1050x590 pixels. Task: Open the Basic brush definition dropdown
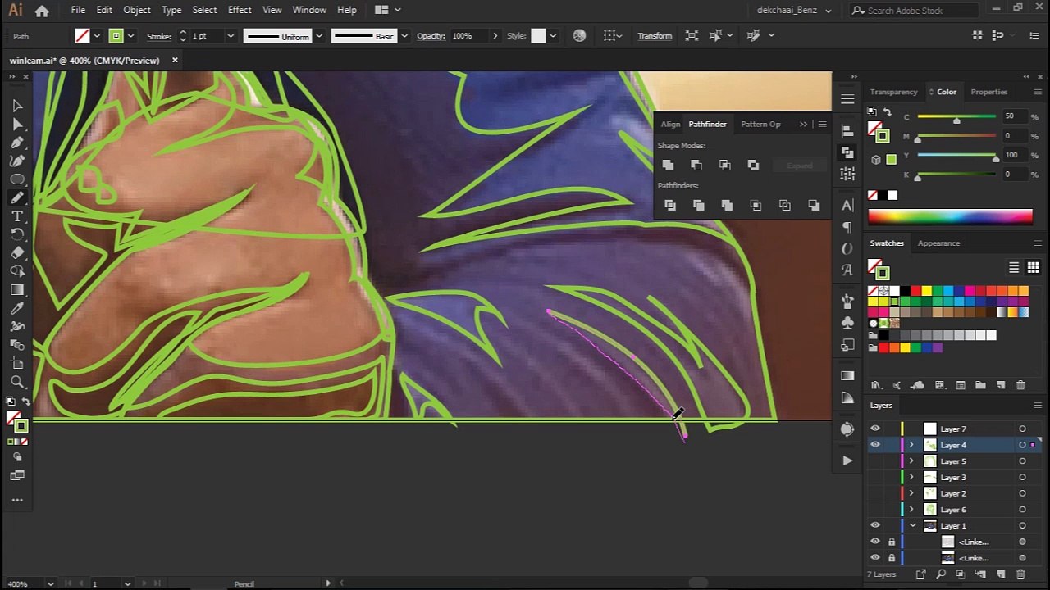(x=404, y=36)
